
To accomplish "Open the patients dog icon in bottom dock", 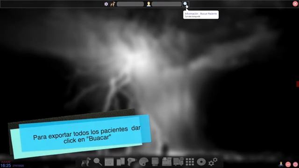I will [x=86, y=162].
